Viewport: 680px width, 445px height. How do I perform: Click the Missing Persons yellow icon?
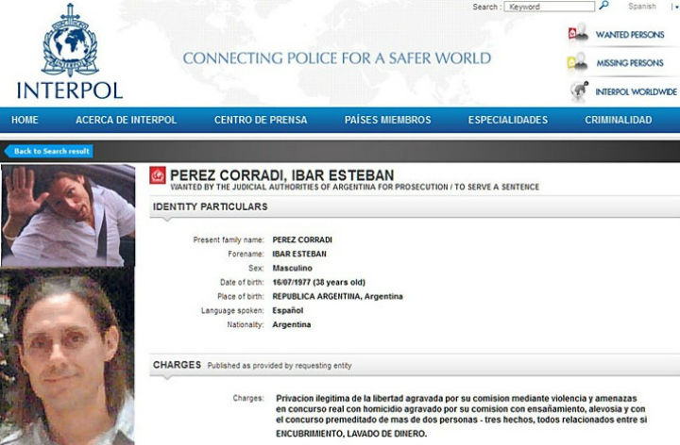point(577,62)
